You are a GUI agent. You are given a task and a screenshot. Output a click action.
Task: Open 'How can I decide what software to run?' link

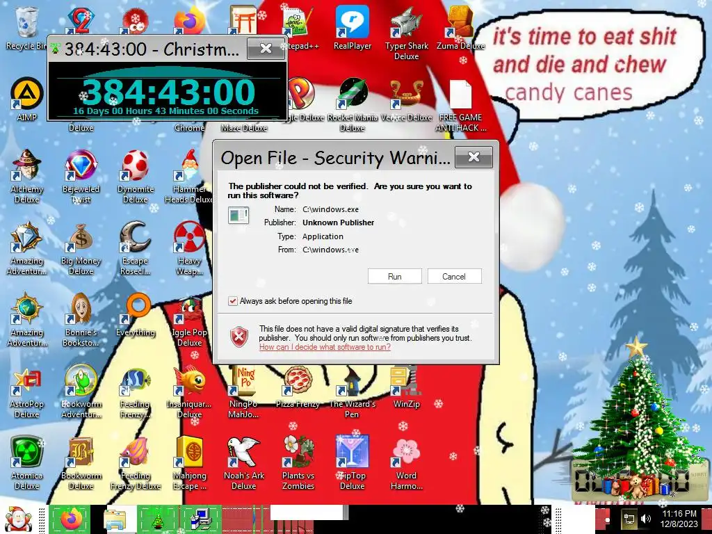[x=325, y=347]
